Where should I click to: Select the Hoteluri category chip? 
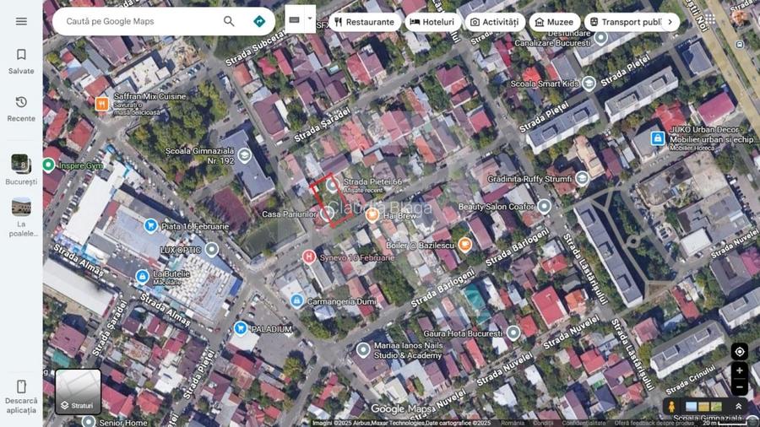tap(432, 22)
